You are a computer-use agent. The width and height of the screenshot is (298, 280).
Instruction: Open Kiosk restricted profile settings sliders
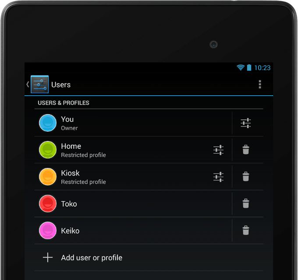pyautogui.click(x=218, y=177)
